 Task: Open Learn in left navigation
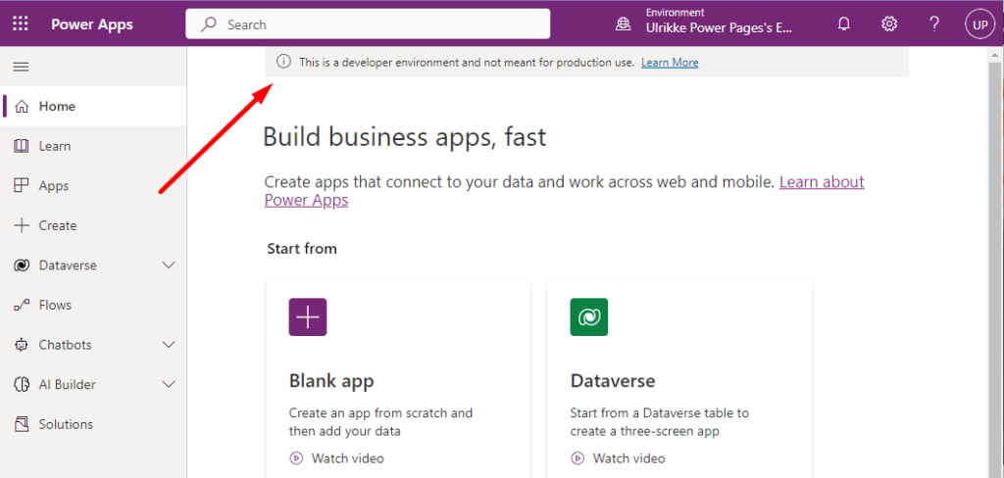pyautogui.click(x=93, y=146)
